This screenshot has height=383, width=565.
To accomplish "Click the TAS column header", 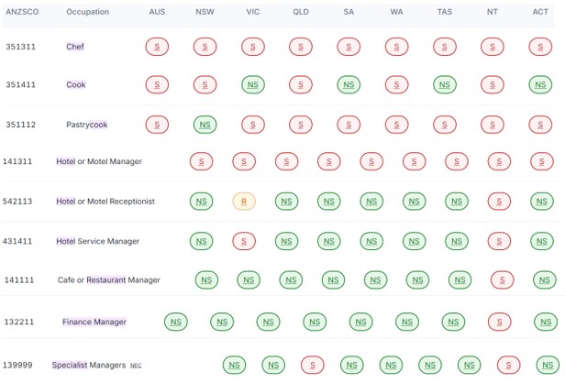I will (444, 12).
